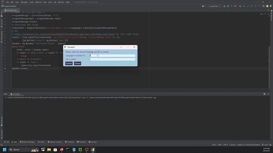
Task: Click the Git commit checkmark icon
Action: pos(248,6)
